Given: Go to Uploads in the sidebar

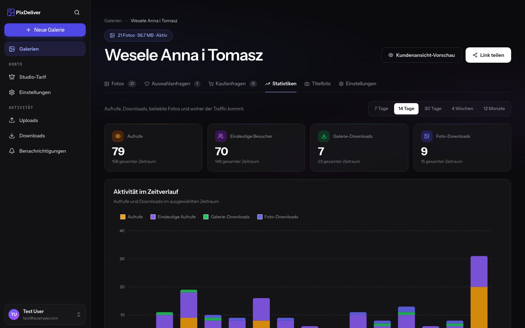Looking at the screenshot, I should [45, 120].
